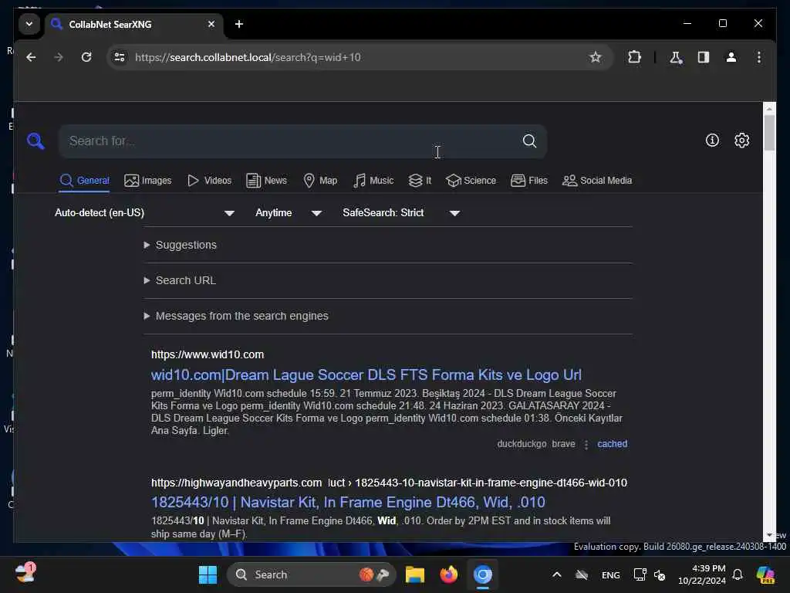Open ENG language input indicator

click(611, 574)
